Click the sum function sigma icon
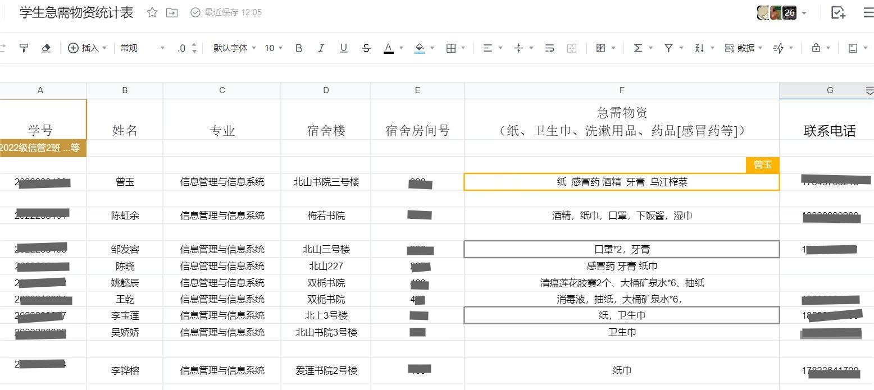874x390 pixels. point(638,48)
